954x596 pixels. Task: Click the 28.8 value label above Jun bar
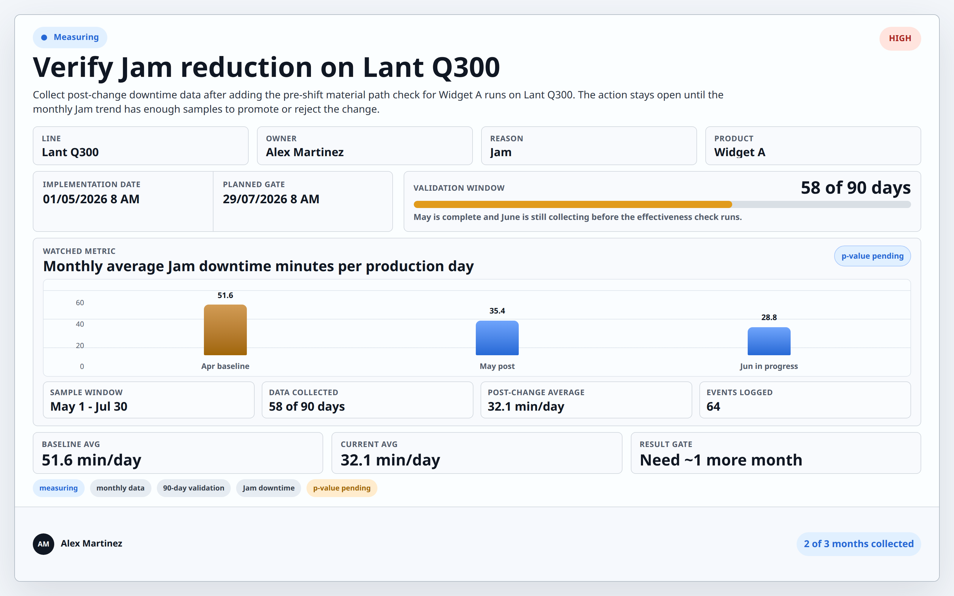[769, 317]
